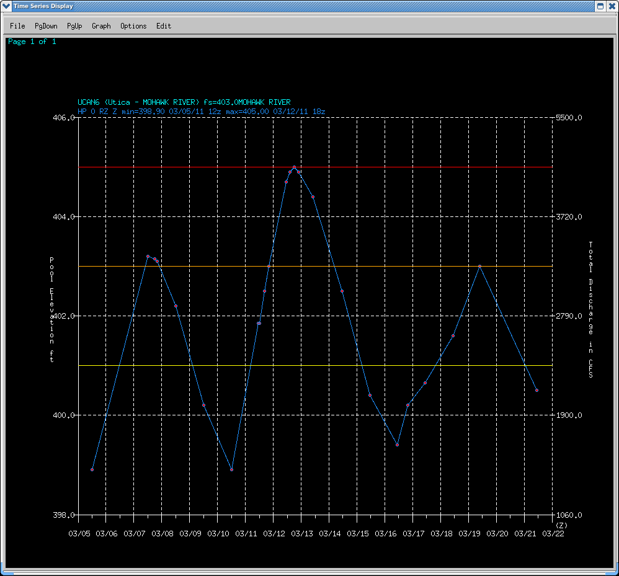
Task: Click the 1900.0 discharge axis label
Action: (x=569, y=415)
